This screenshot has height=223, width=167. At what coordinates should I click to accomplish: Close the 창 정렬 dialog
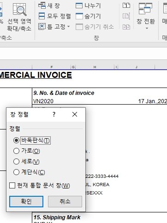pyautogui.click(x=75, y=114)
